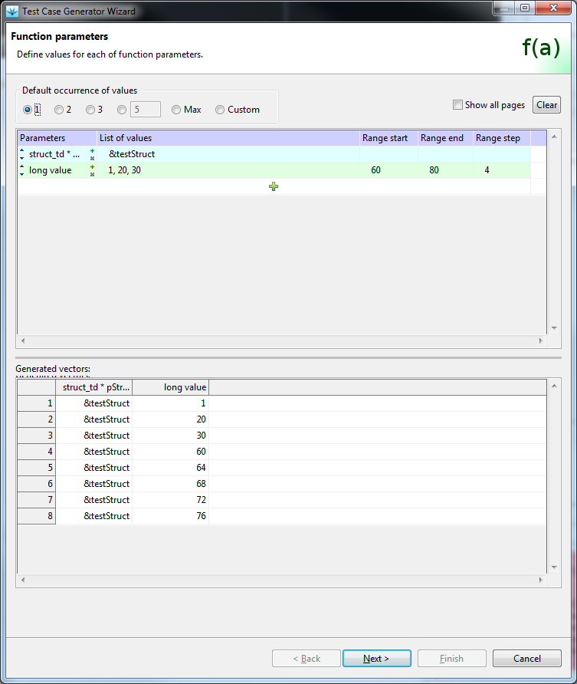Choose the Custom occurrence radio option
The height and width of the screenshot is (684, 577).
tap(221, 110)
